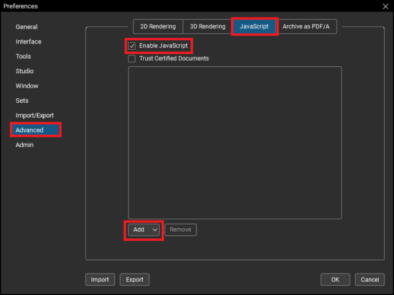This screenshot has height=295, width=394.
Task: Select Window in preferences sidebar
Action: pos(27,86)
